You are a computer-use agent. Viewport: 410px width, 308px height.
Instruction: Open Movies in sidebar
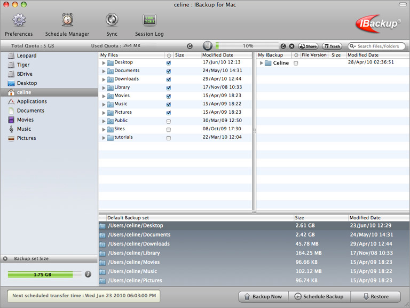point(49,120)
